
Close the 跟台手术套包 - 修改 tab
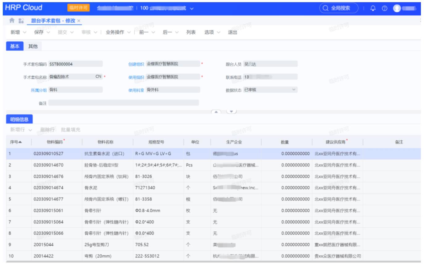pos(79,21)
